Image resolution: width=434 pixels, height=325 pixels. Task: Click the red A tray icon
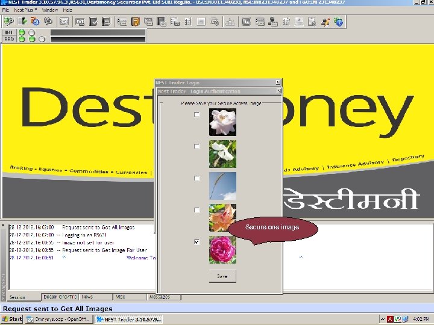(x=390, y=319)
